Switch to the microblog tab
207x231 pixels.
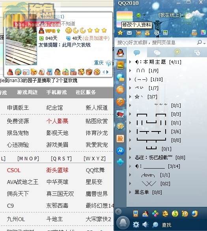point(177,53)
